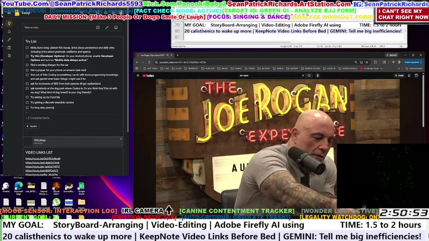Open VDO.Ninja external link icon
Screen dimensions: 429x241
121,139
